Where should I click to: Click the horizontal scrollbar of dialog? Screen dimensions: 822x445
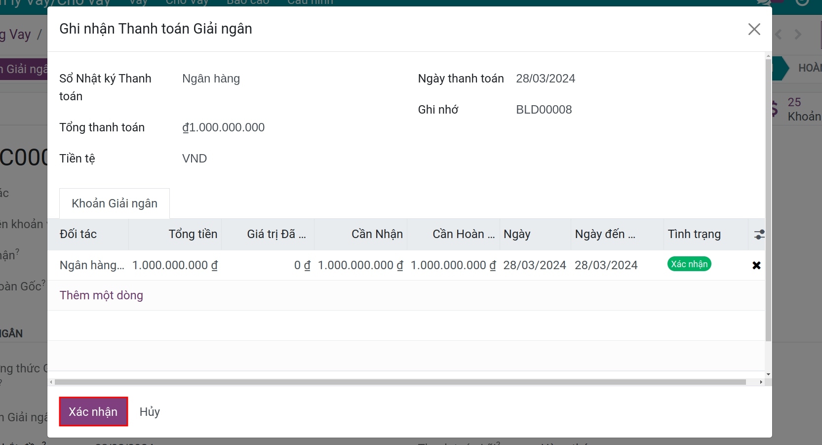(x=400, y=382)
